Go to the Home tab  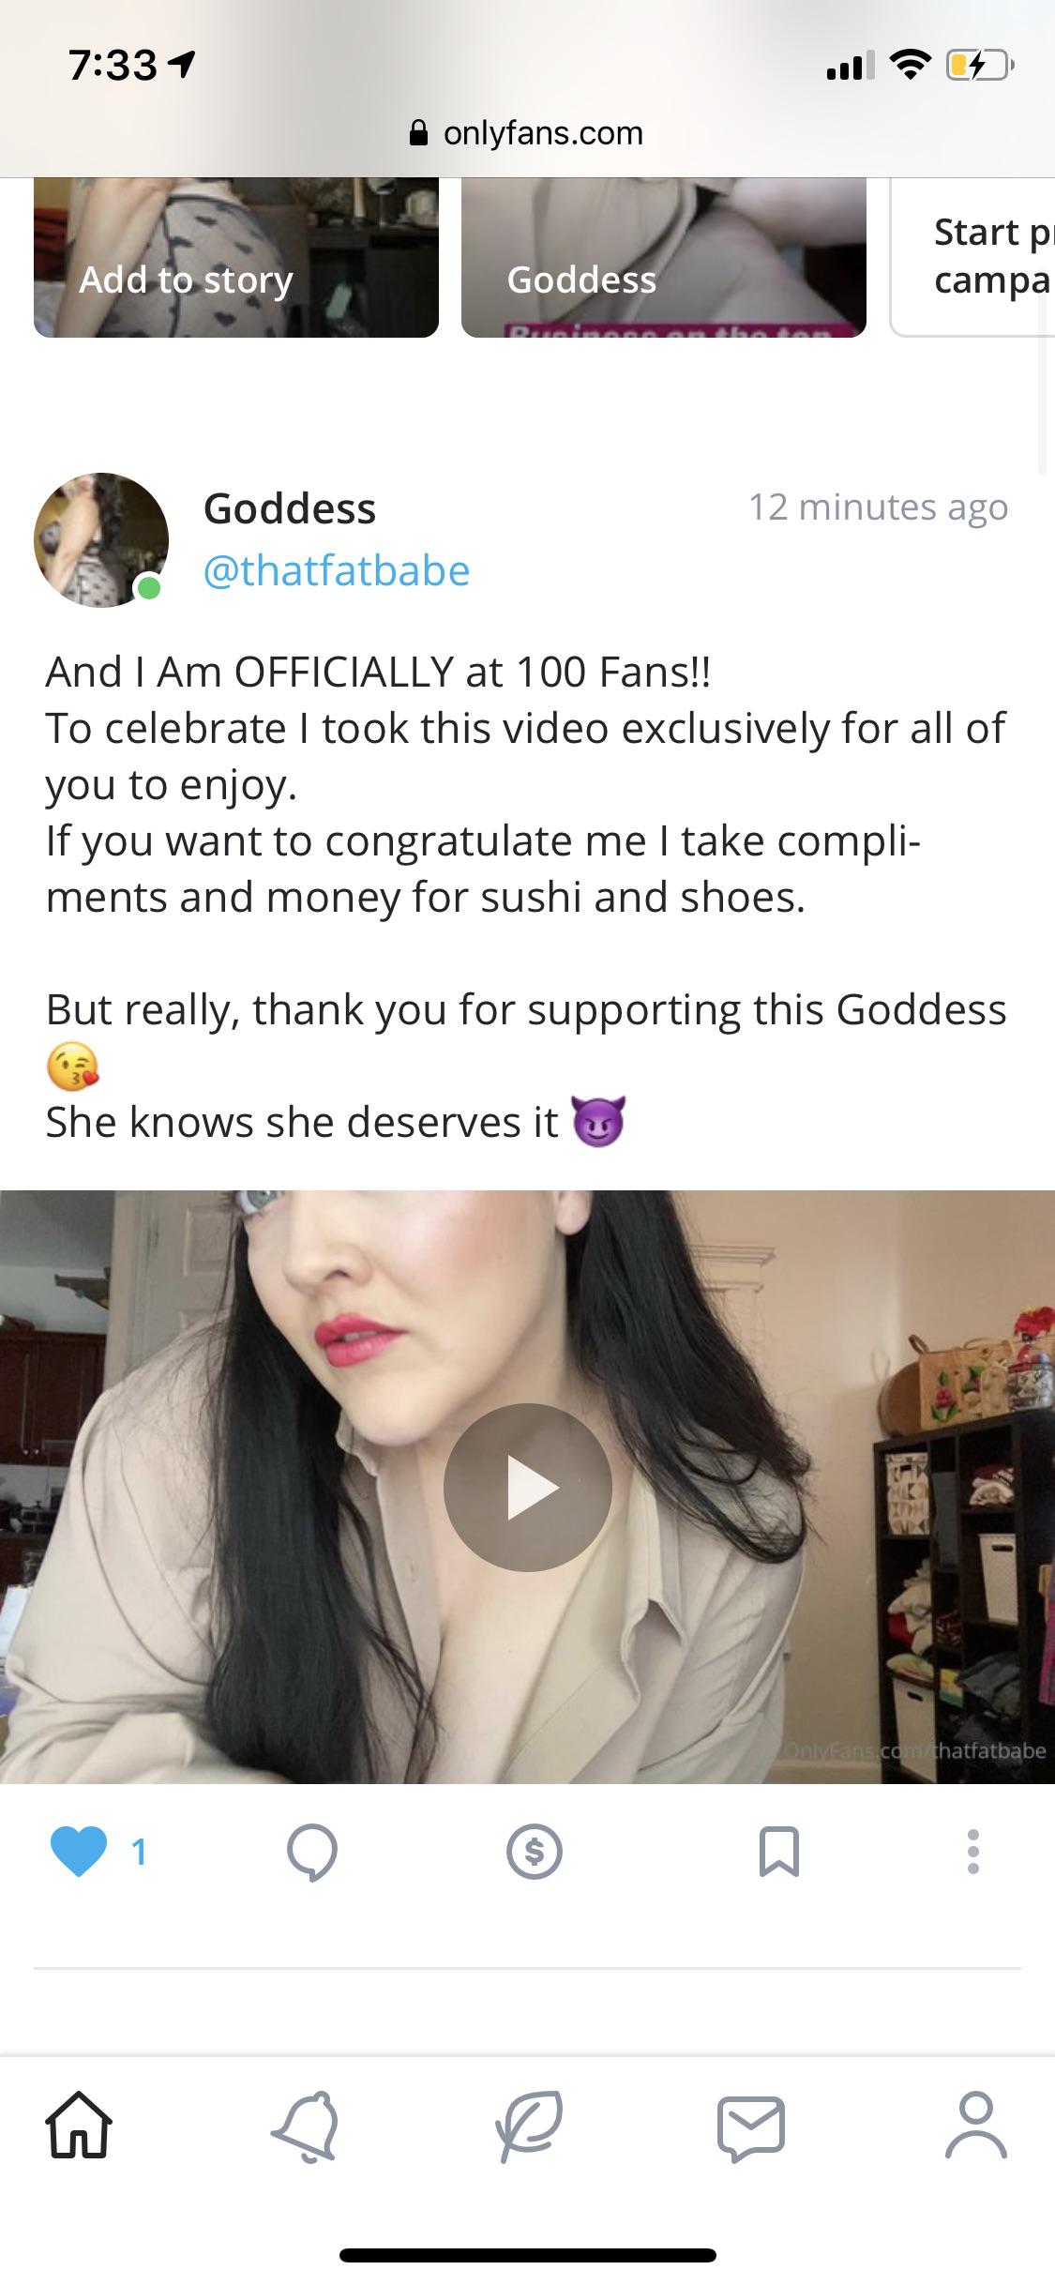coord(80,2126)
